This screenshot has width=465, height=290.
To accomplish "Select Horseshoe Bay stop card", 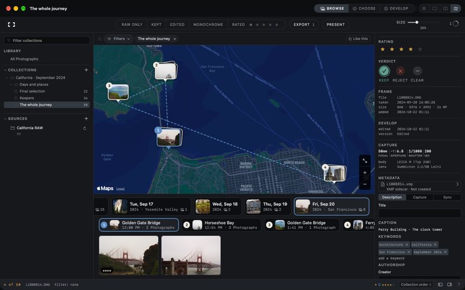I will tap(221, 225).
